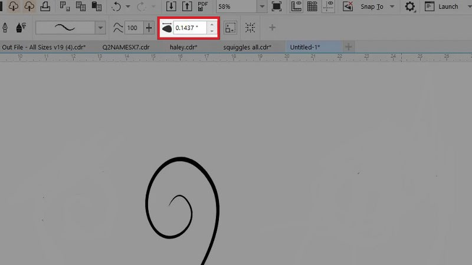Click the Full-screen preview icon

(x=276, y=6)
